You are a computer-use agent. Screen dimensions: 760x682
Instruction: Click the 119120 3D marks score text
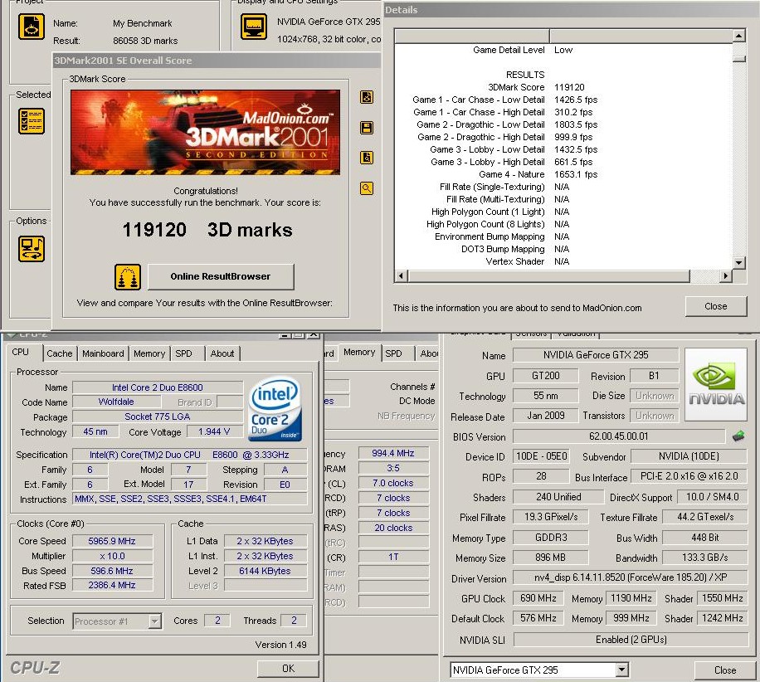click(x=207, y=230)
